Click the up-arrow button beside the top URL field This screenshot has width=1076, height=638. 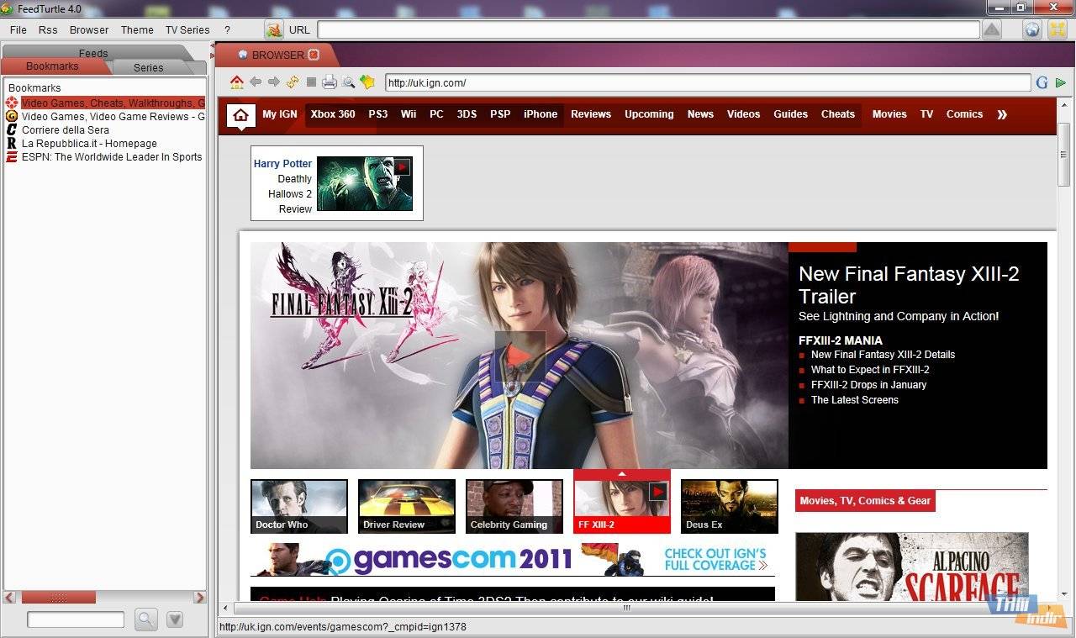992,30
